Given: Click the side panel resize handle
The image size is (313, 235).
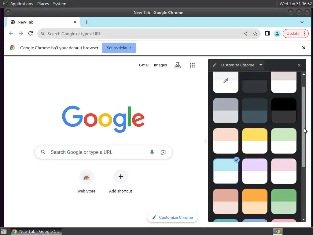Looking at the screenshot, I should (205, 141).
